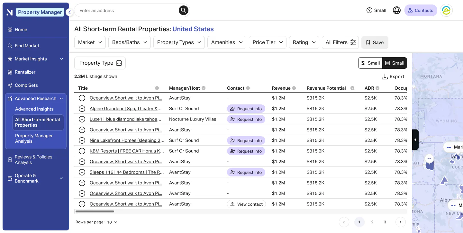The image size is (463, 233).
Task: Click info icon beside Revenue Potential column
Action: coord(352,88)
